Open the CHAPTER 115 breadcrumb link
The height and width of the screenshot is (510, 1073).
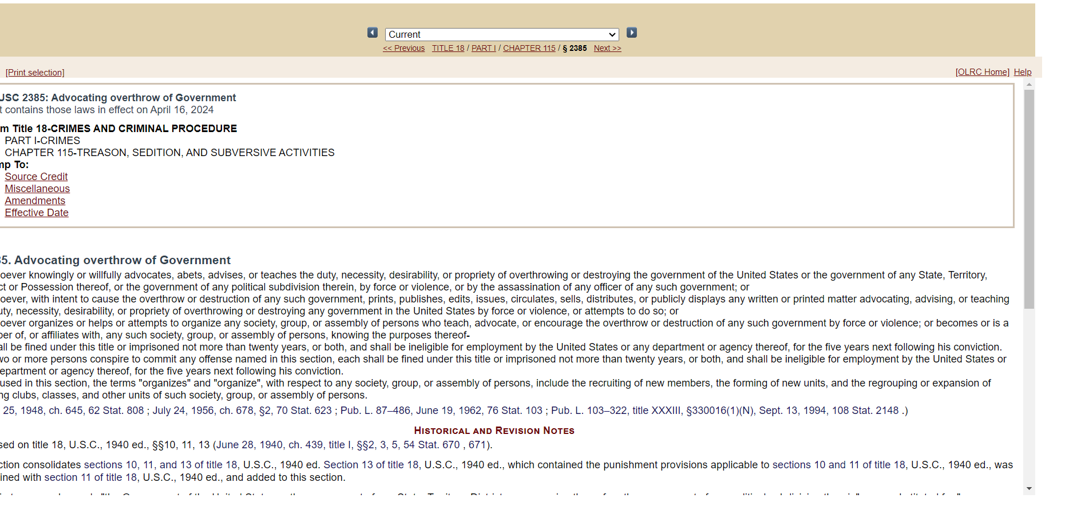(x=529, y=49)
